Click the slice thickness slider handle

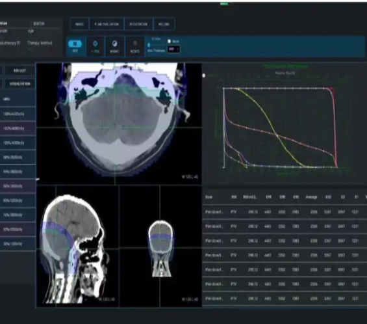(x=149, y=45)
